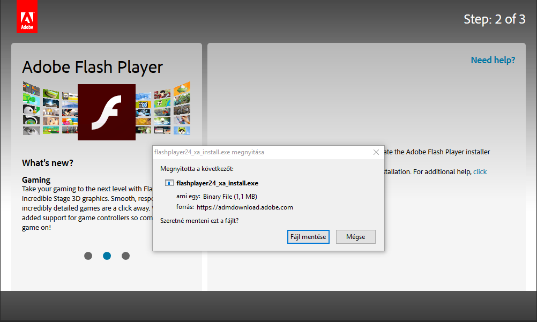The width and height of the screenshot is (537, 322).
Task: Select the third carousel dot
Action: point(125,256)
